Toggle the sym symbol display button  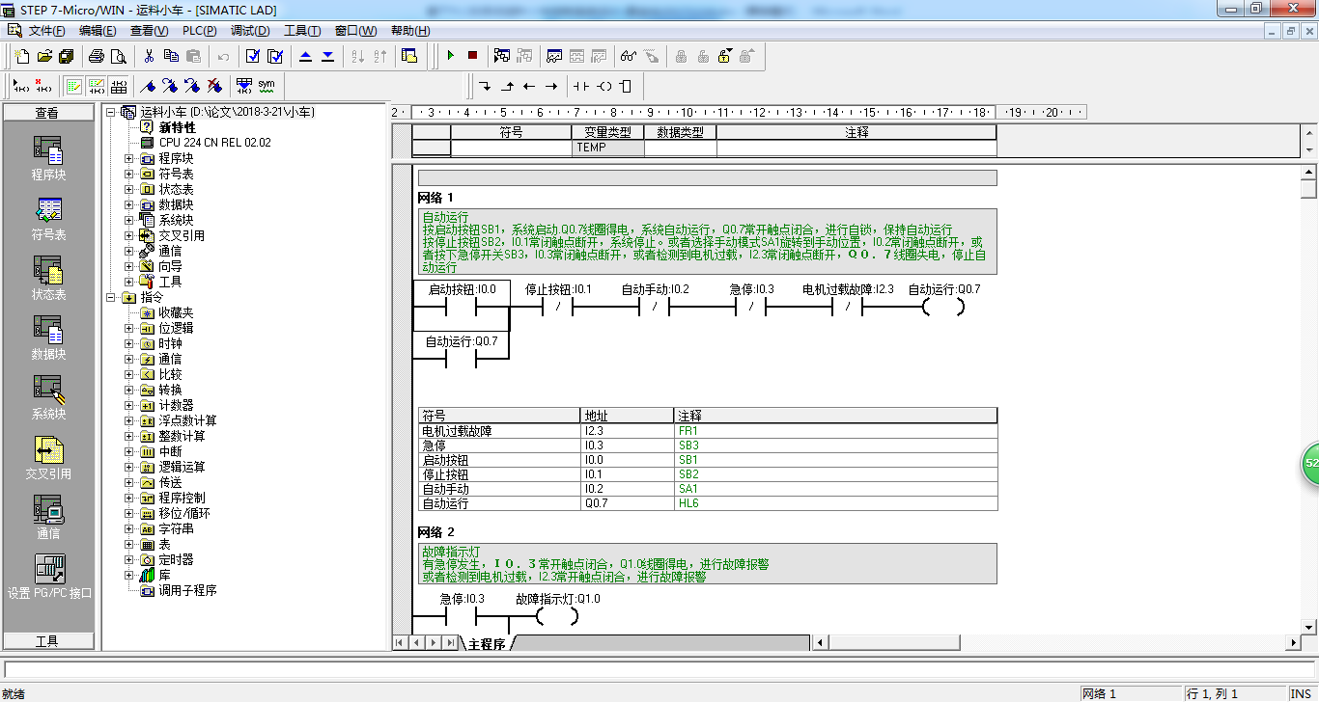click(x=267, y=86)
